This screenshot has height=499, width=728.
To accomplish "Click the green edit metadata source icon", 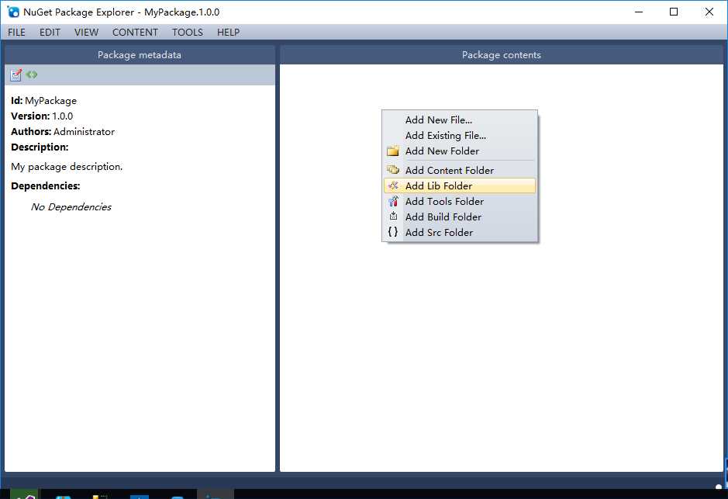I will pyautogui.click(x=32, y=75).
